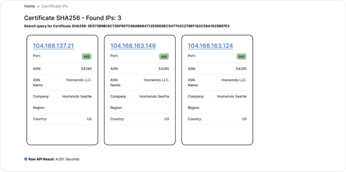Click port 443 badge in 104.168.137.21 card
The height and width of the screenshot is (172, 346).
(86, 57)
